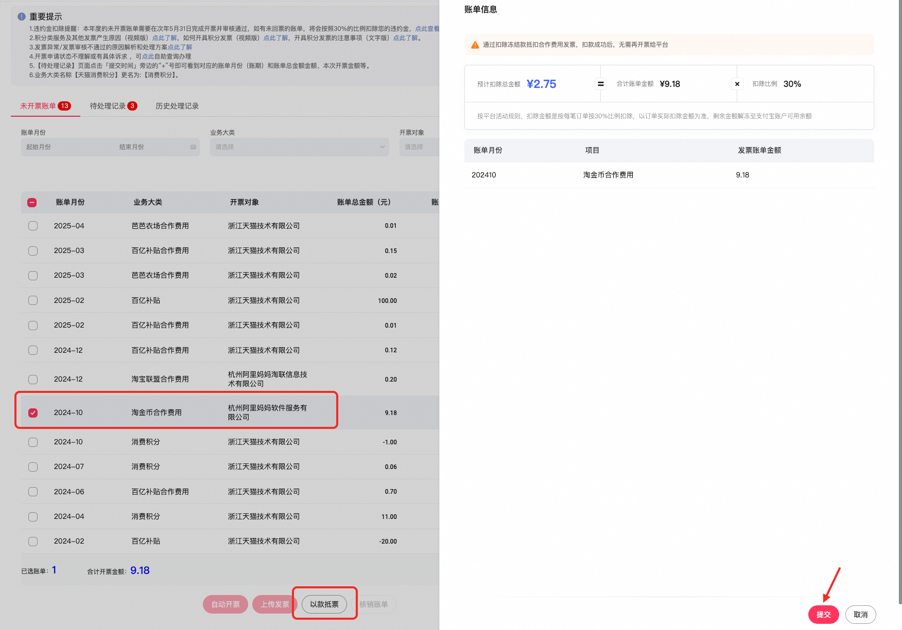
Task: Click the 提交 button
Action: tap(824, 615)
